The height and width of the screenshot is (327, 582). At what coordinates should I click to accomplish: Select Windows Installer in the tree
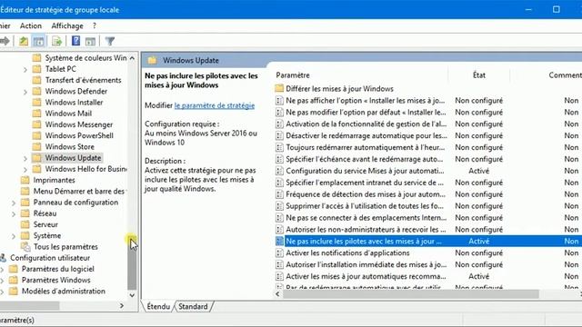point(74,103)
